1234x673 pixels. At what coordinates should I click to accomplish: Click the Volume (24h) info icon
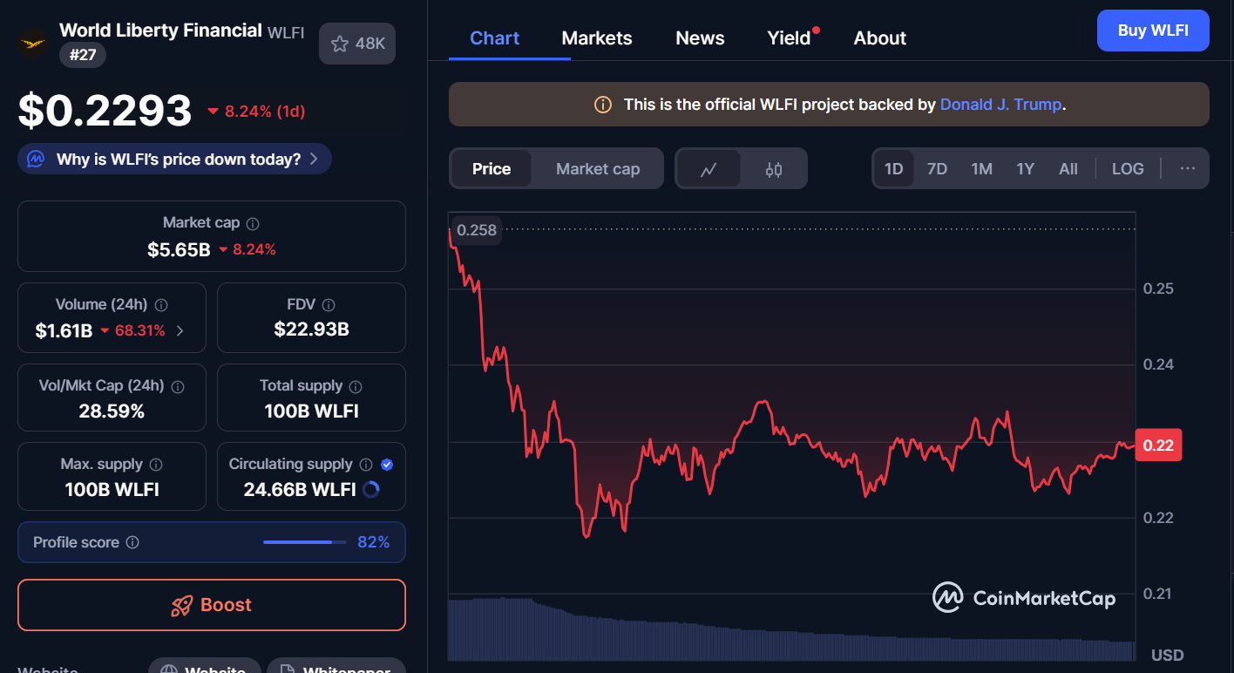point(161,305)
